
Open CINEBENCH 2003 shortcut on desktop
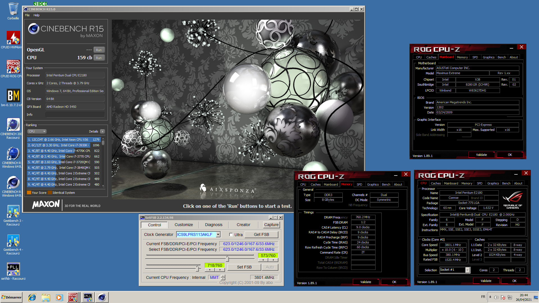point(13,128)
